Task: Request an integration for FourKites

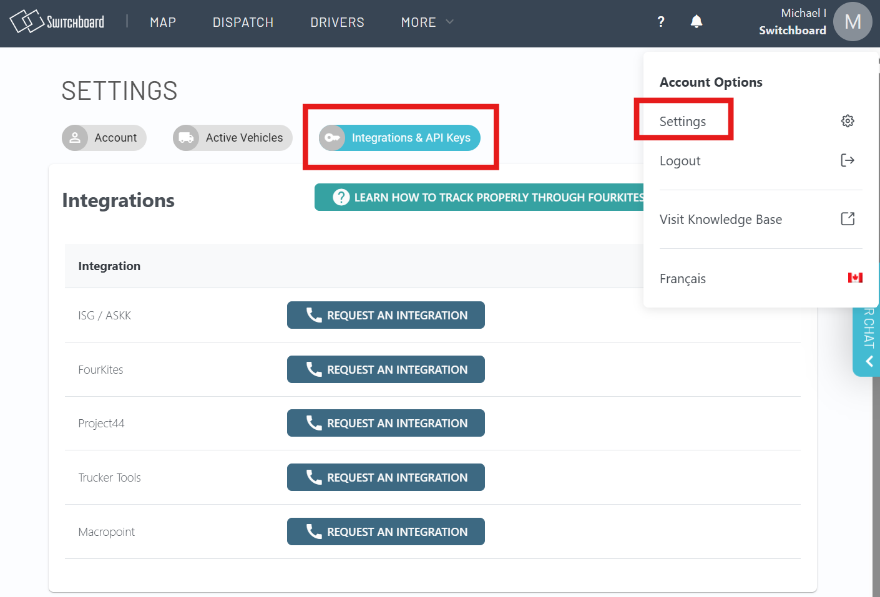Action: [386, 369]
